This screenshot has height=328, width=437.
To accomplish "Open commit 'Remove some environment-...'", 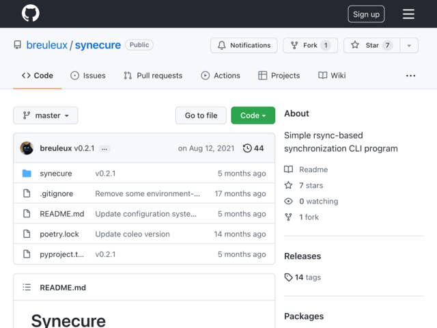I will pyautogui.click(x=147, y=193).
